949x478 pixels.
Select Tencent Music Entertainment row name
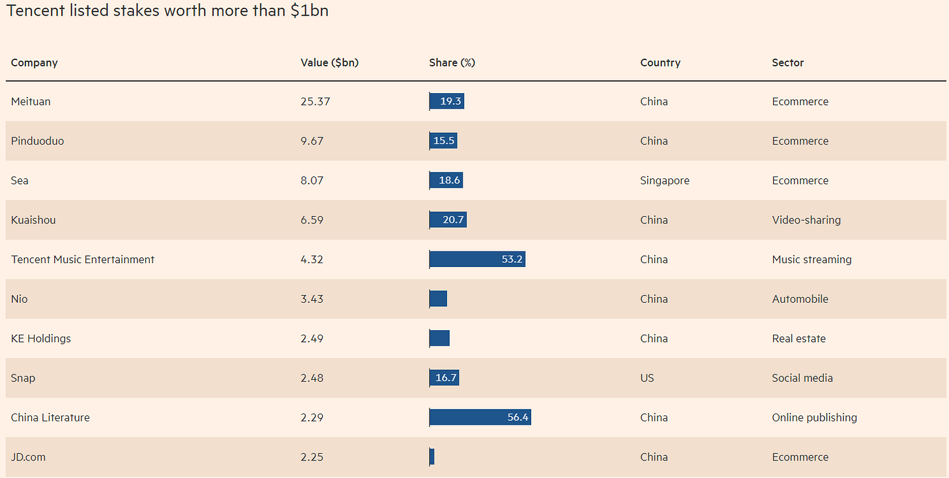tap(83, 259)
